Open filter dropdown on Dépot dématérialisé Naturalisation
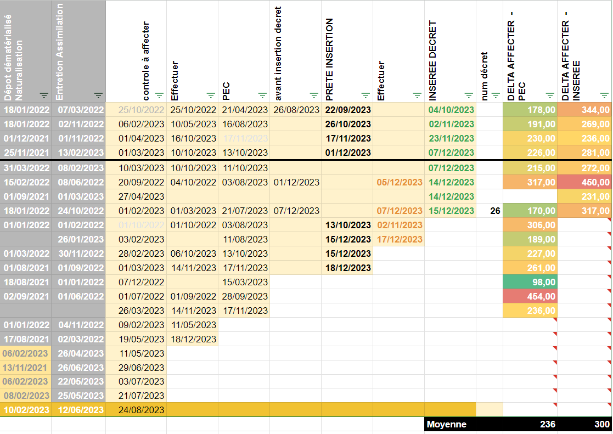 [44, 95]
